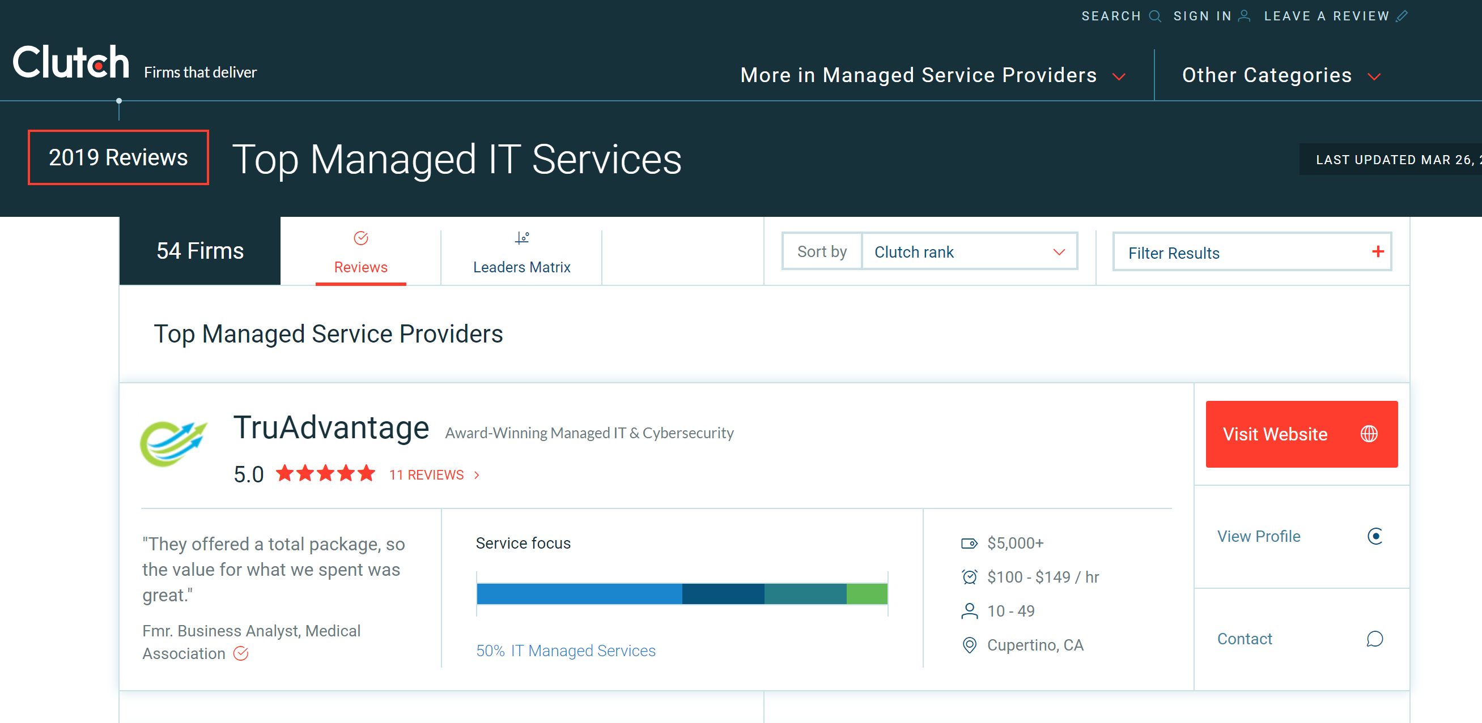Click the Contact speech bubble icon
Screen dimensions: 1482x723
pyautogui.click(x=1375, y=639)
